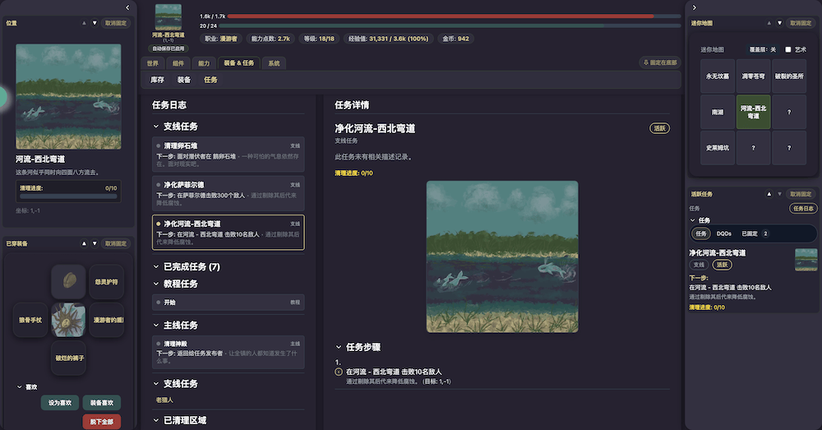Click the red health bar
822x430 pixels.
pyautogui.click(x=440, y=16)
